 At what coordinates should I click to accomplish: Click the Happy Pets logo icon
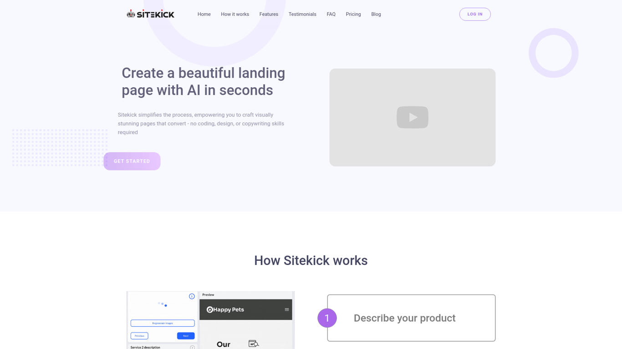point(210,309)
